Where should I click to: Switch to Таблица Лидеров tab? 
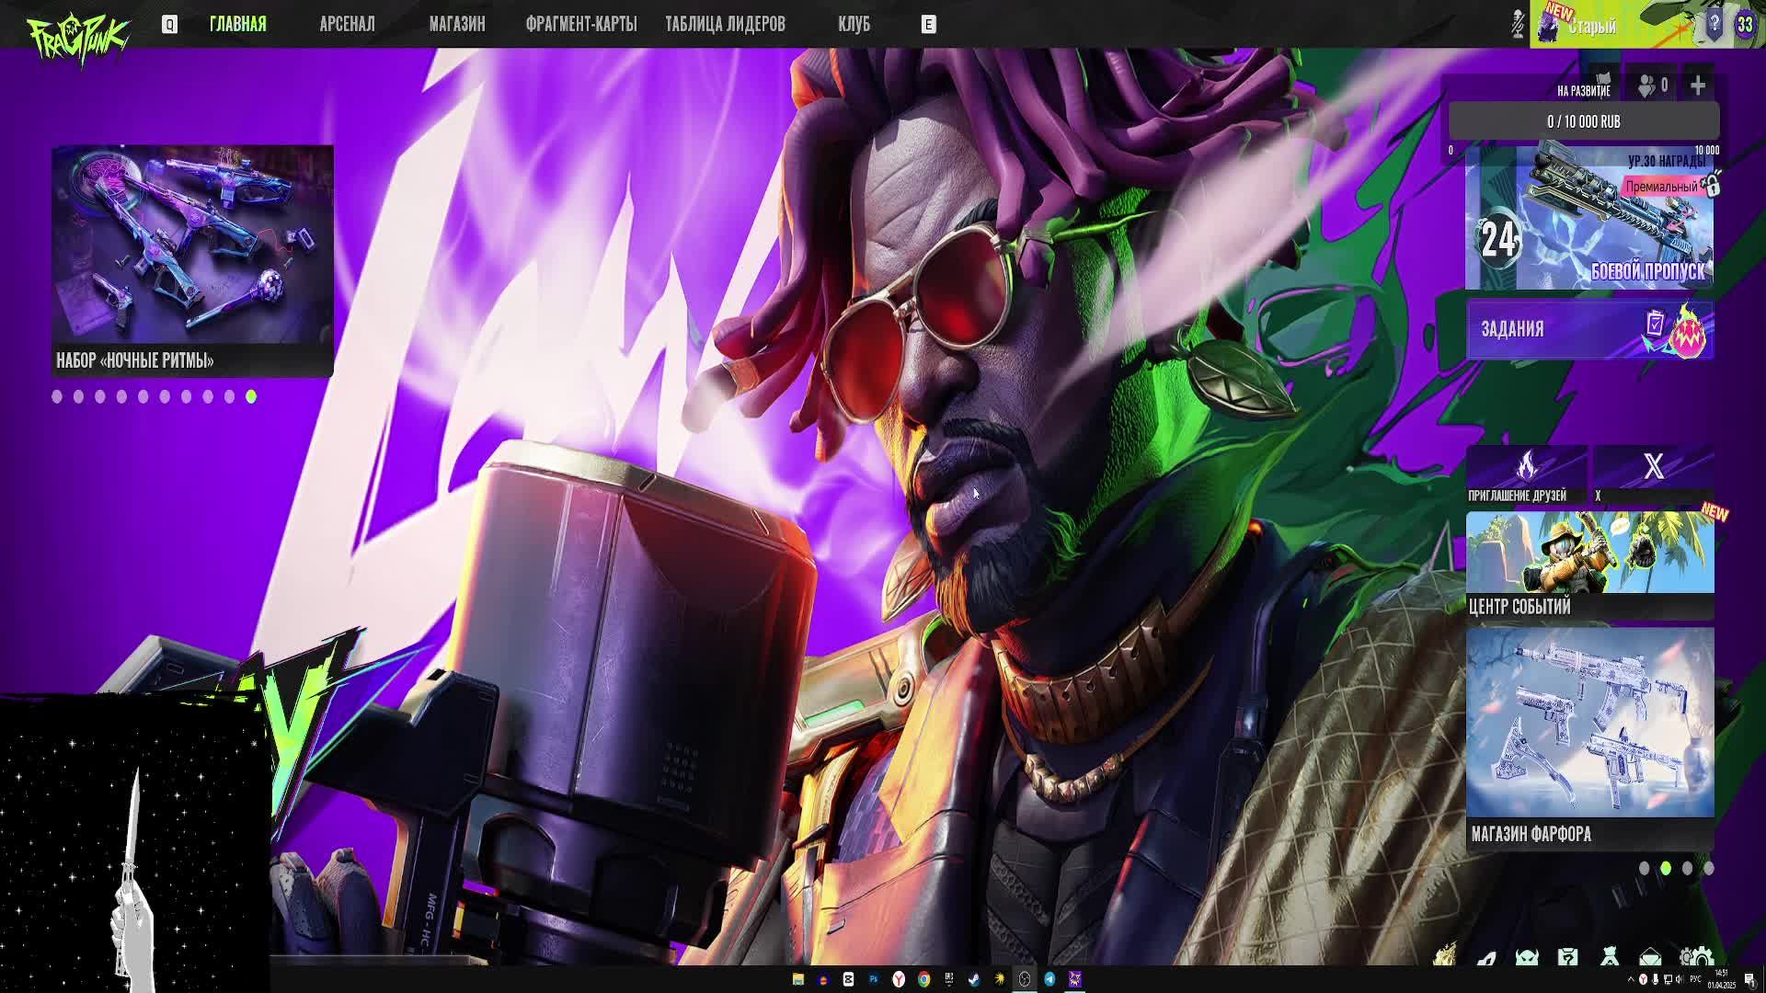(x=725, y=25)
